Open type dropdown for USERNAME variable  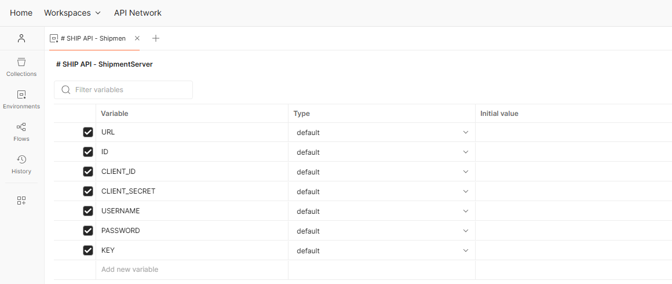(465, 212)
